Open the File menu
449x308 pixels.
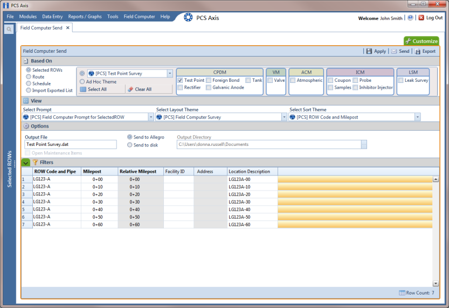point(10,17)
